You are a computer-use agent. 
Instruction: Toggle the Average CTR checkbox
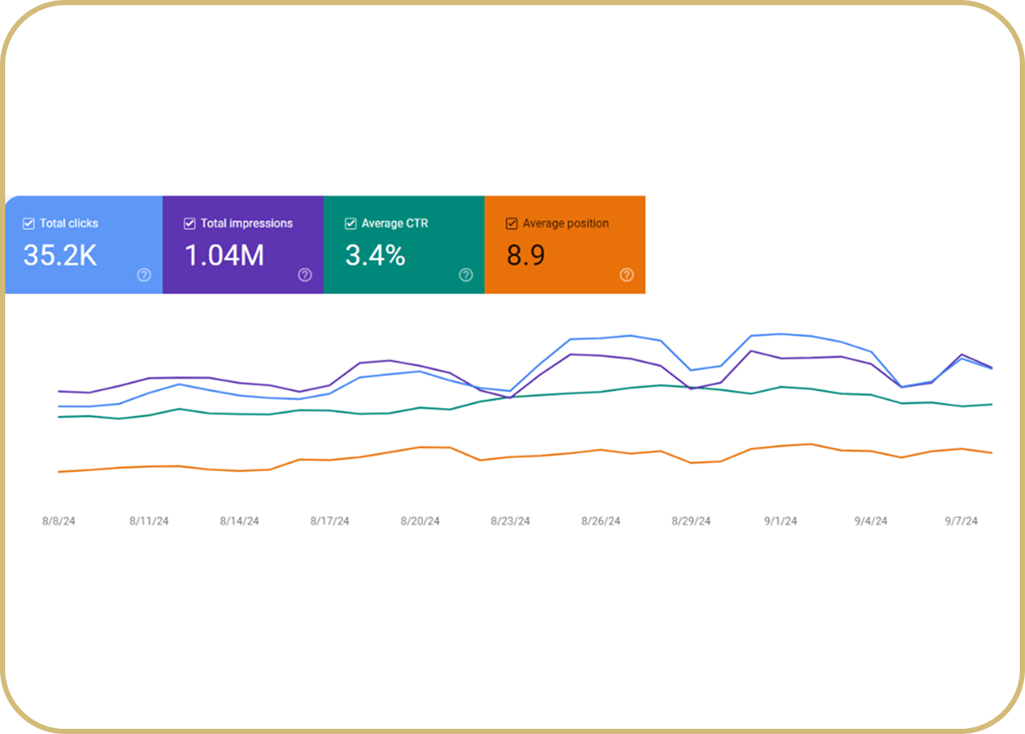[x=350, y=224]
